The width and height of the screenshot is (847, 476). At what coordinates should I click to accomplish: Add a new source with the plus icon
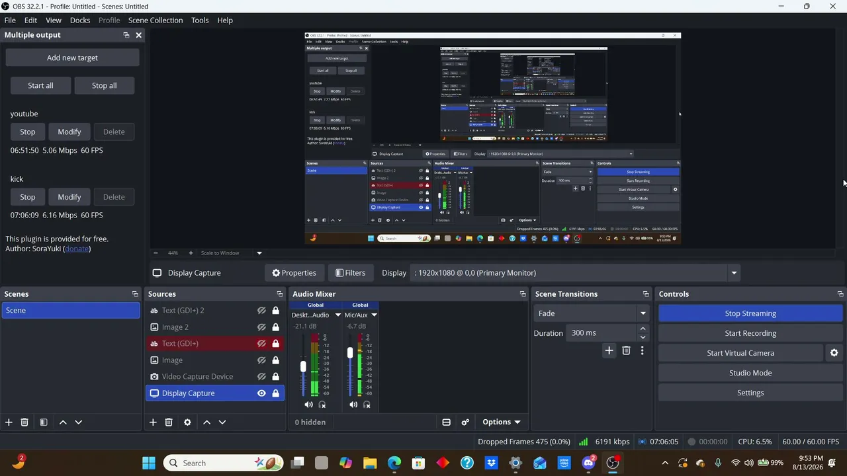coord(153,422)
